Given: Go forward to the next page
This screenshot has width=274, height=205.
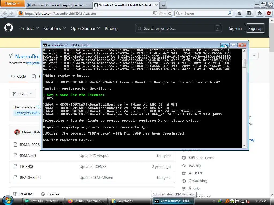Looking at the screenshot, I should point(12,13).
